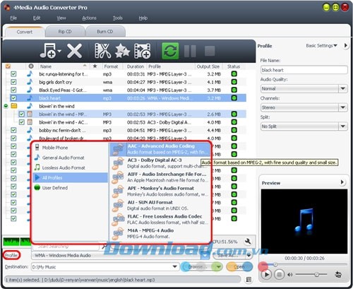The image size is (353, 289).
Task: Open the Tools menu
Action: (117, 18)
